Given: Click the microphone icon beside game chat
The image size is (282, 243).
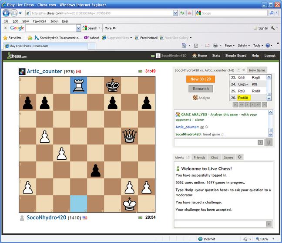Looking at the screenshot, I should click(269, 142).
